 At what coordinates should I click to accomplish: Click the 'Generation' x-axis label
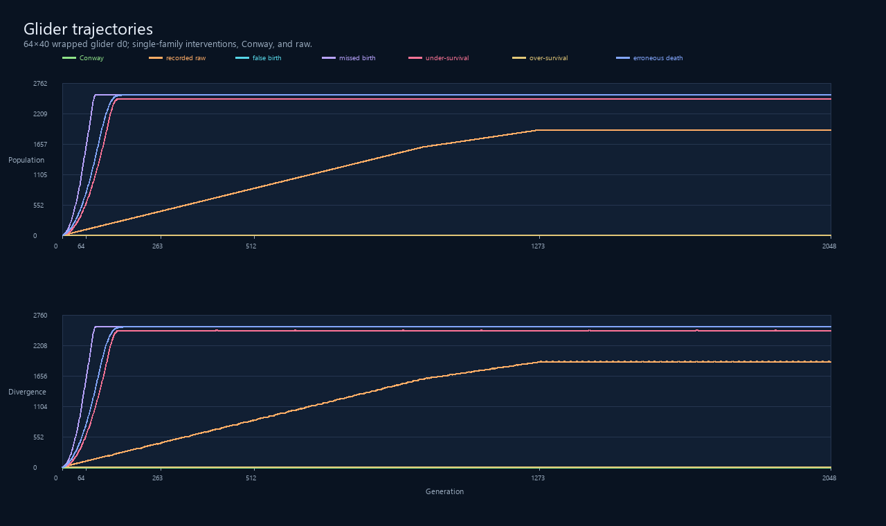(444, 492)
